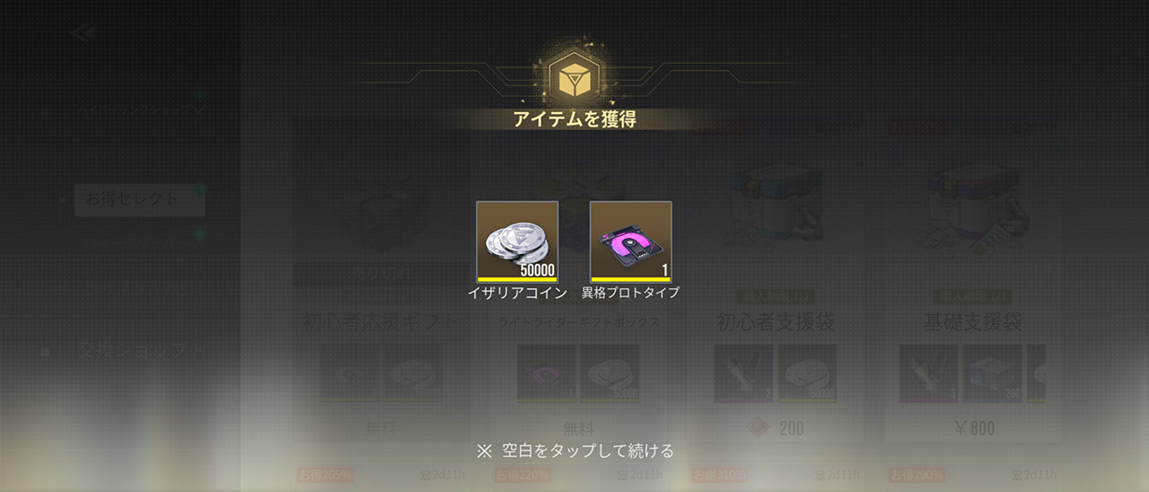Click the ライトライダーギフトボックス title
1149x492 pixels.
pyautogui.click(x=579, y=321)
